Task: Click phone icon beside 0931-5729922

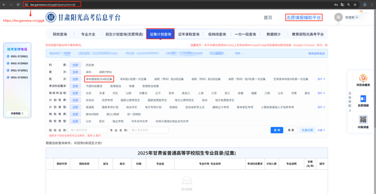Action: pyautogui.click(x=8, y=56)
